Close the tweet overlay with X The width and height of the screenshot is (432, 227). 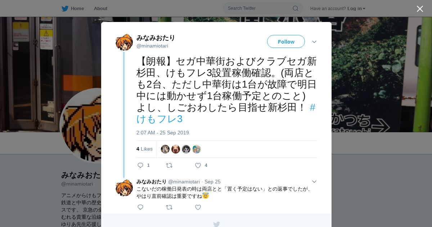[420, 9]
